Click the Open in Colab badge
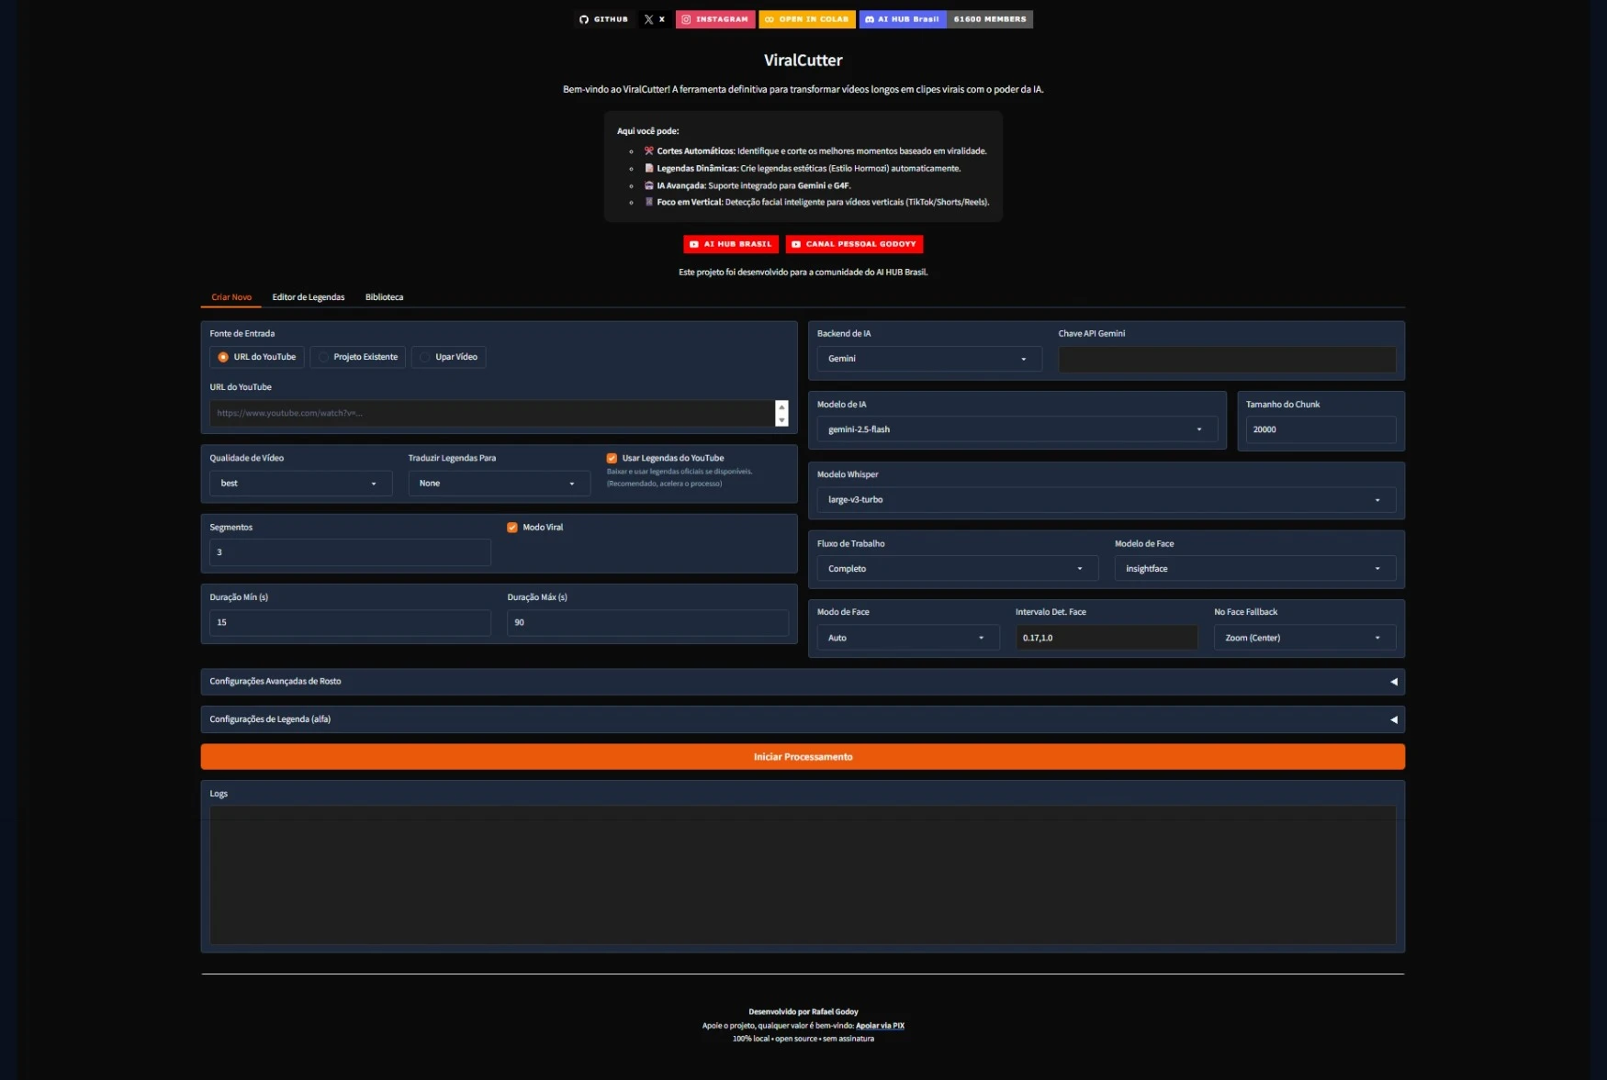1607x1080 pixels. click(x=807, y=19)
